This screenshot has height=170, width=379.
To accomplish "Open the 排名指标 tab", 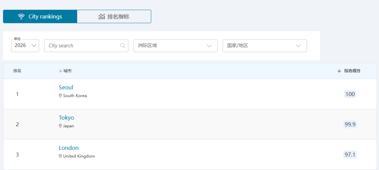I will [x=114, y=16].
